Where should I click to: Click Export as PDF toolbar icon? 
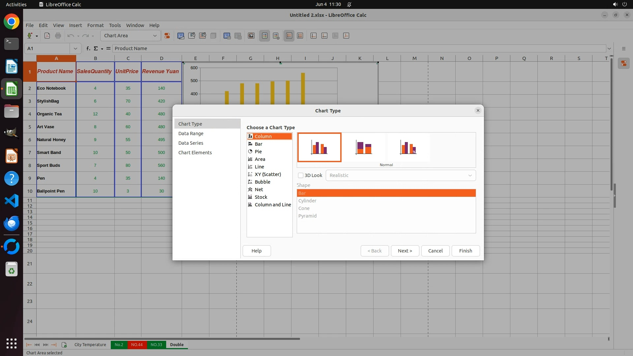click(x=47, y=36)
